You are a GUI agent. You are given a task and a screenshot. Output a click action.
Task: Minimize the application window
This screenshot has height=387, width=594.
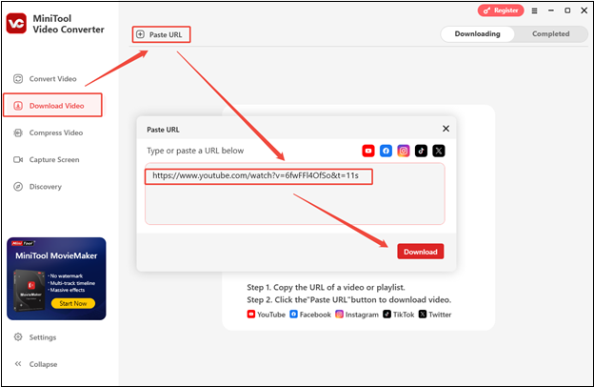551,10
